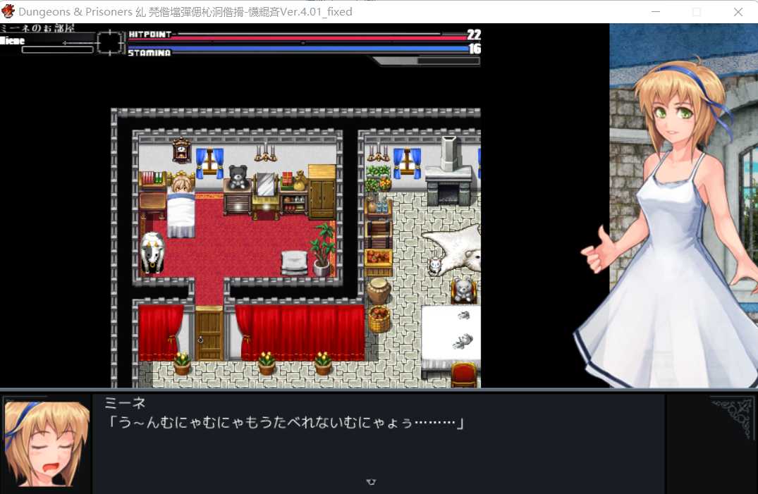Click the blue-curtained window in the bedroom

pyautogui.click(x=210, y=162)
